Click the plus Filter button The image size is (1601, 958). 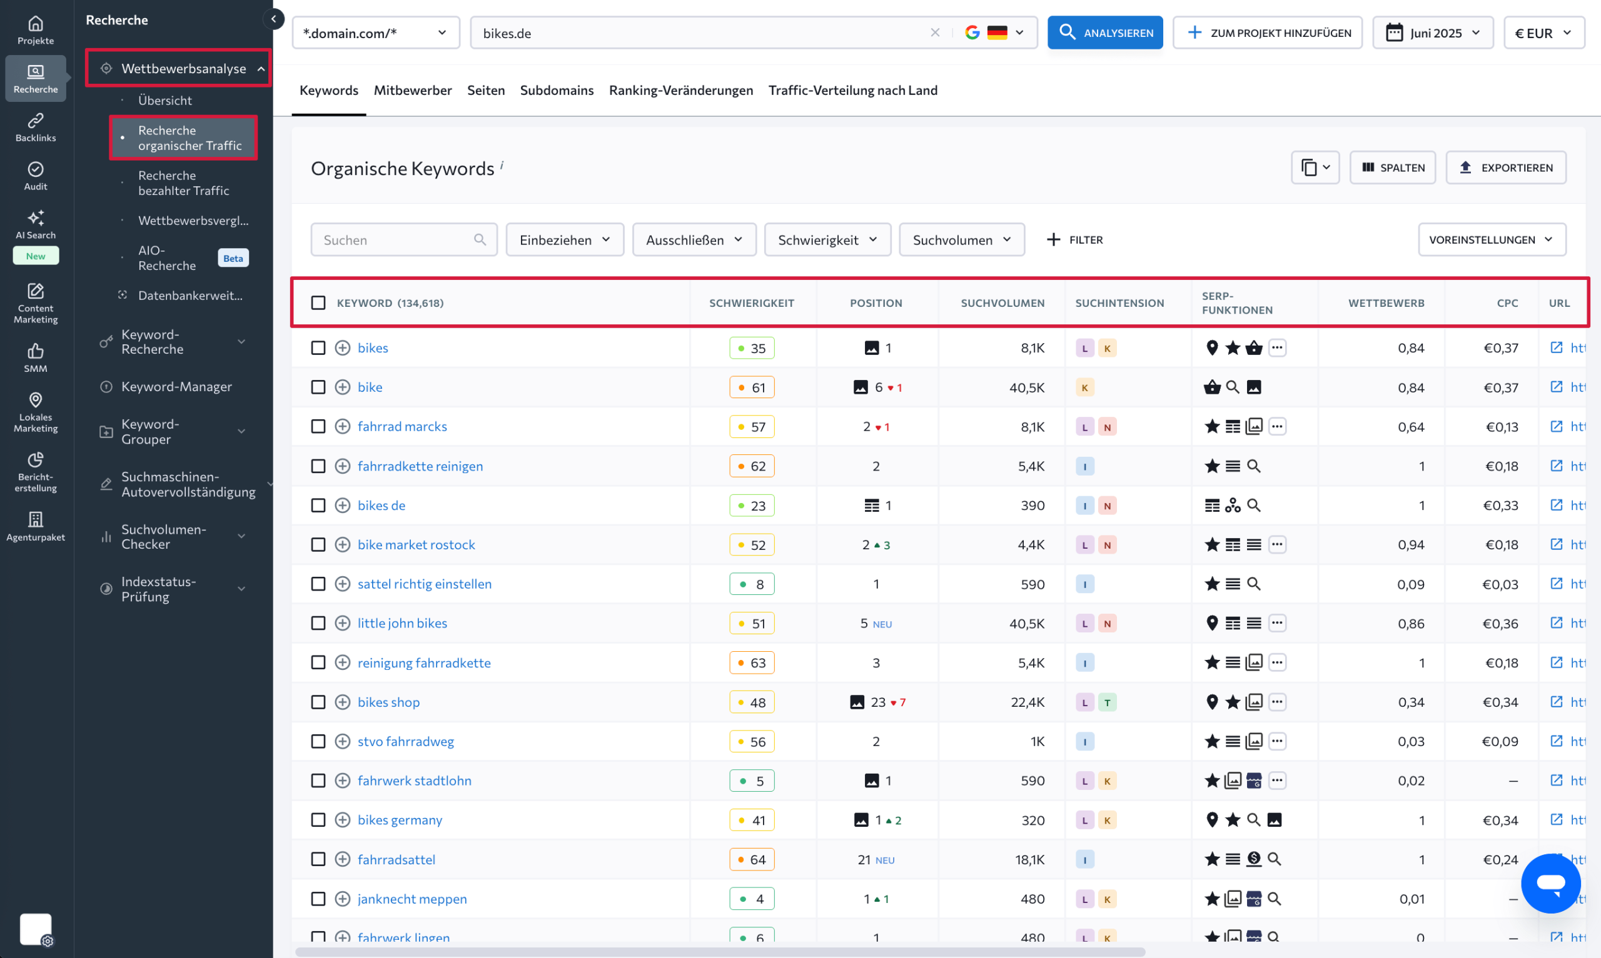[1074, 239]
